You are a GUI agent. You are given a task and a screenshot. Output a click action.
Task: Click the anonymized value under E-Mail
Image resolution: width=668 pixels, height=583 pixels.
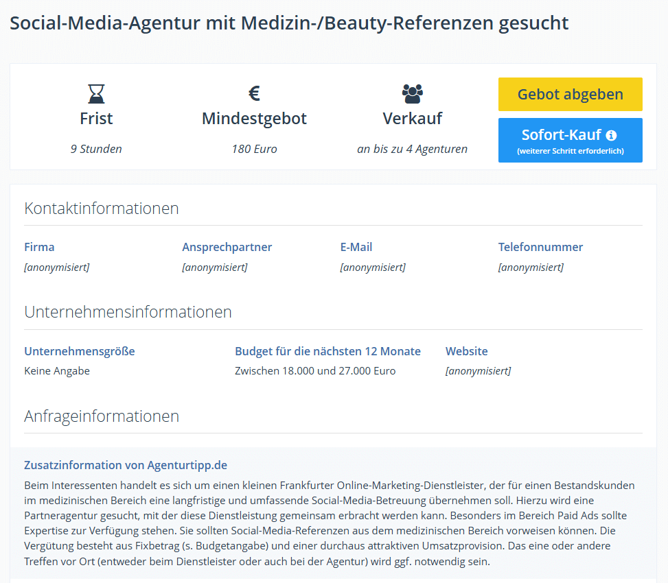pyautogui.click(x=373, y=267)
